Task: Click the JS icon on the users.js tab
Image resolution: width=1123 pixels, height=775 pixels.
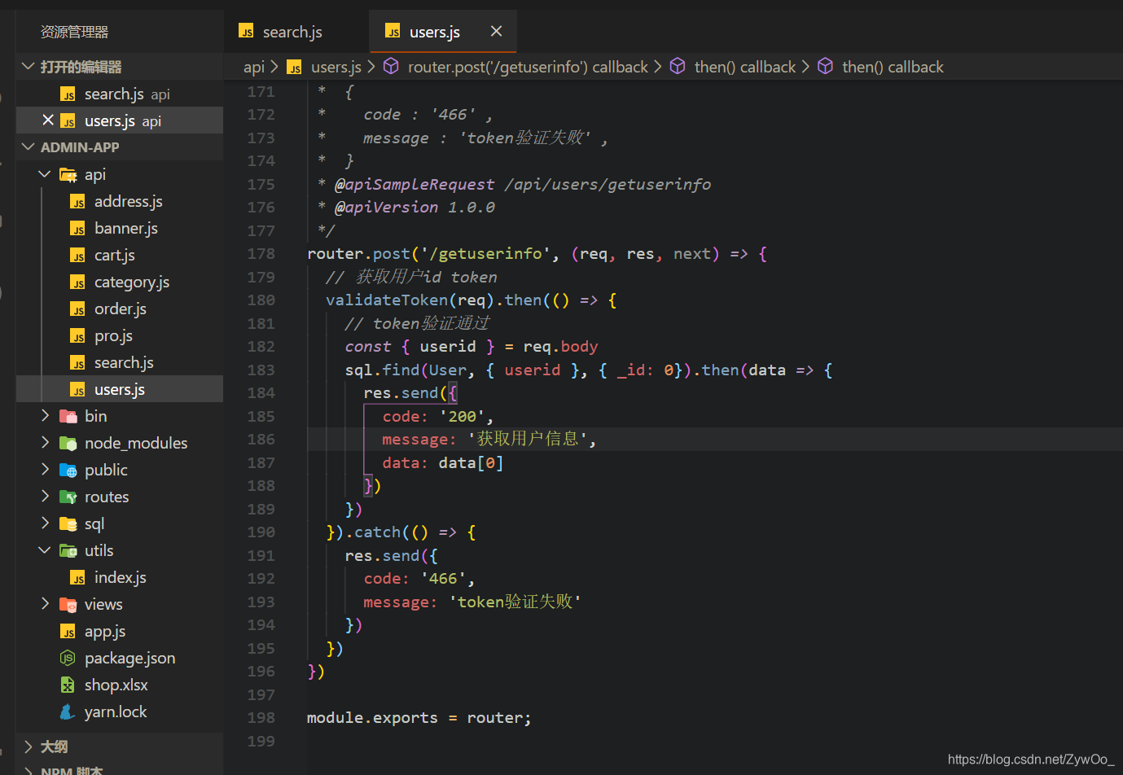Action: point(393,31)
